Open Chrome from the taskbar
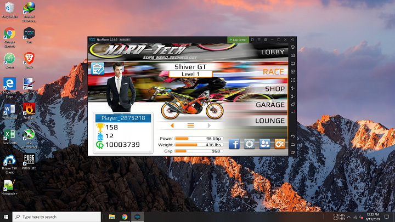395x222 pixels. click(125, 217)
